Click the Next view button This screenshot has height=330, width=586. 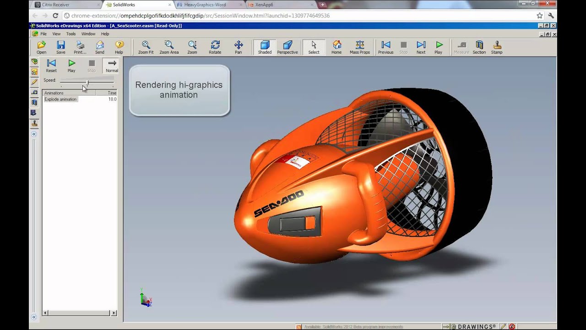coord(421,47)
